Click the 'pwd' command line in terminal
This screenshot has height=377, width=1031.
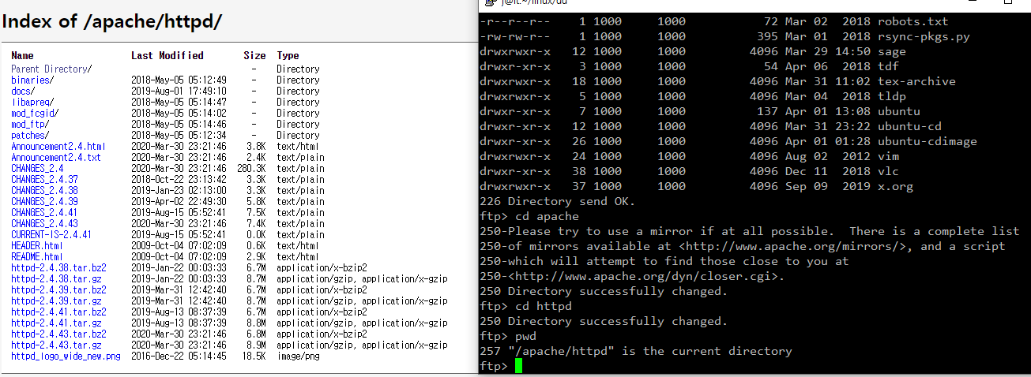coord(508,336)
